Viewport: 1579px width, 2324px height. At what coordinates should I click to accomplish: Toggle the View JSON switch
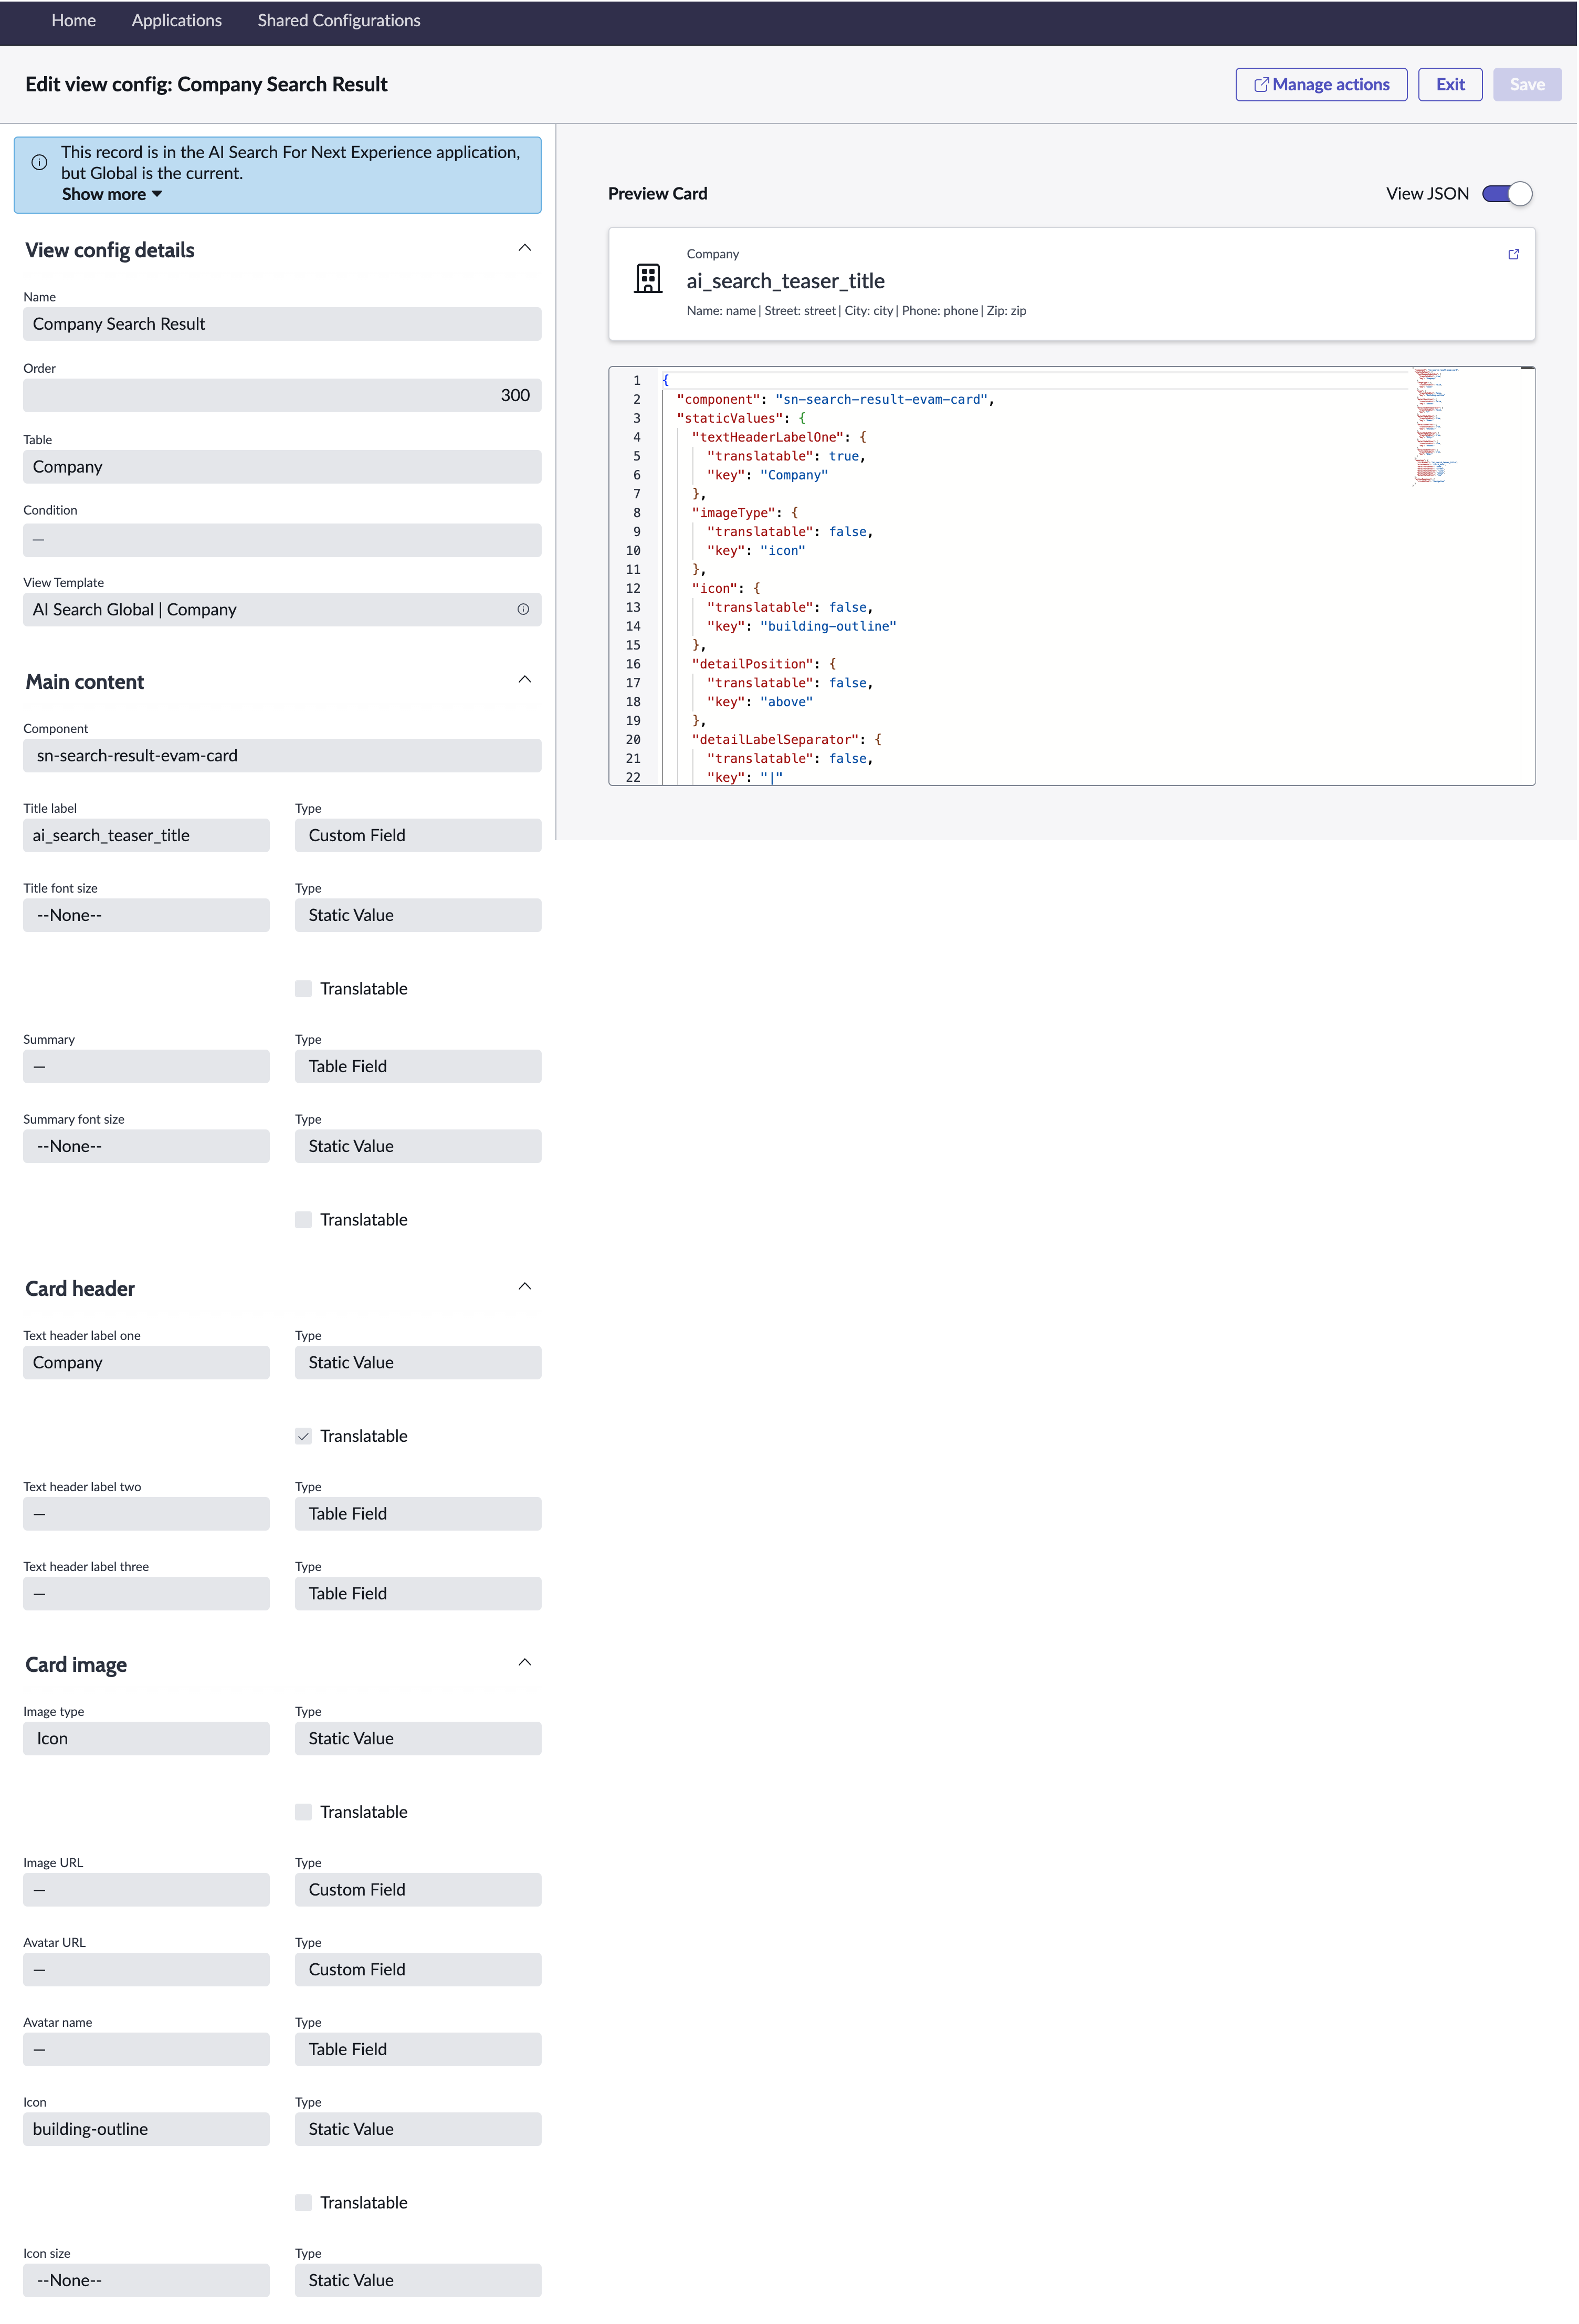pyautogui.click(x=1506, y=193)
